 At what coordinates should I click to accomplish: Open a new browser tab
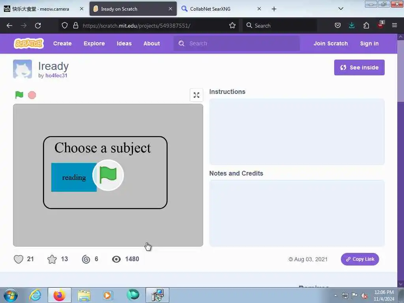[x=274, y=9]
